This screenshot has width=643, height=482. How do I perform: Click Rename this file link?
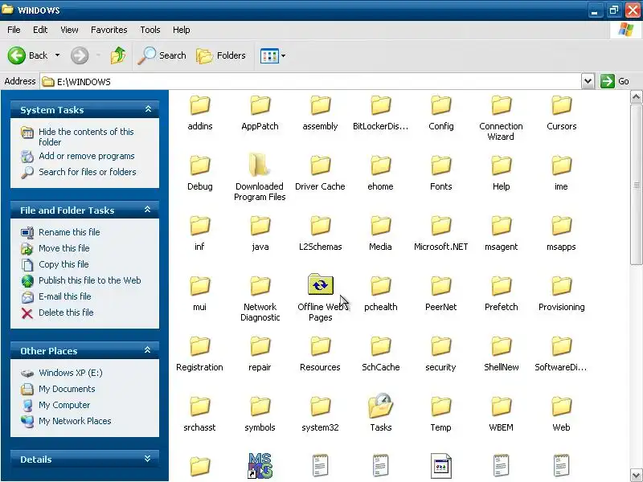point(69,232)
